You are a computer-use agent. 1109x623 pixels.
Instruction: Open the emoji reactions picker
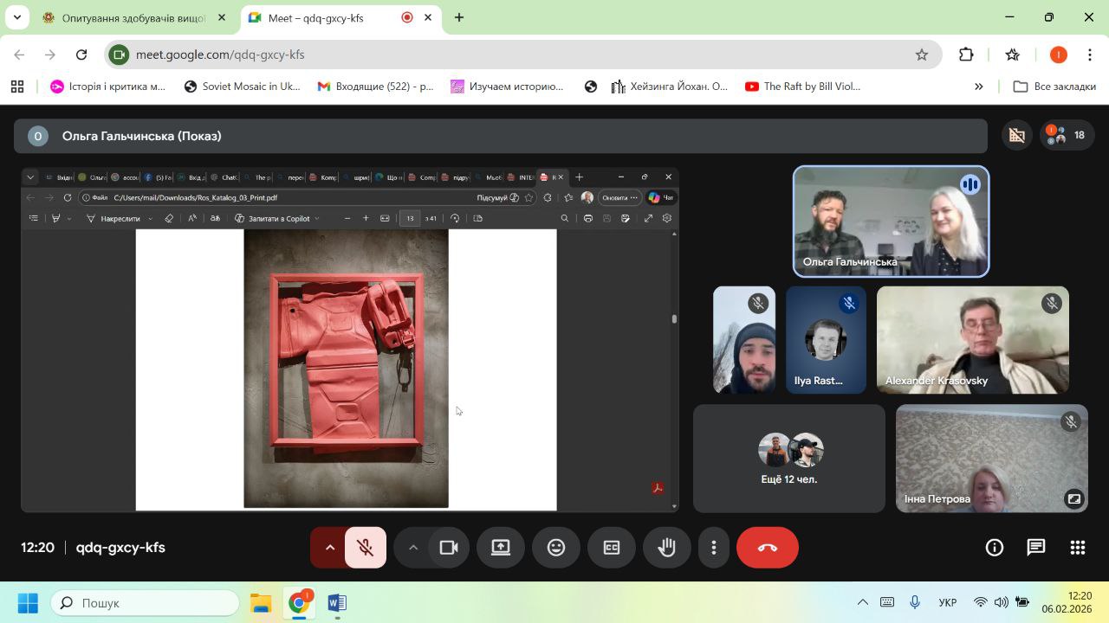[x=556, y=548]
